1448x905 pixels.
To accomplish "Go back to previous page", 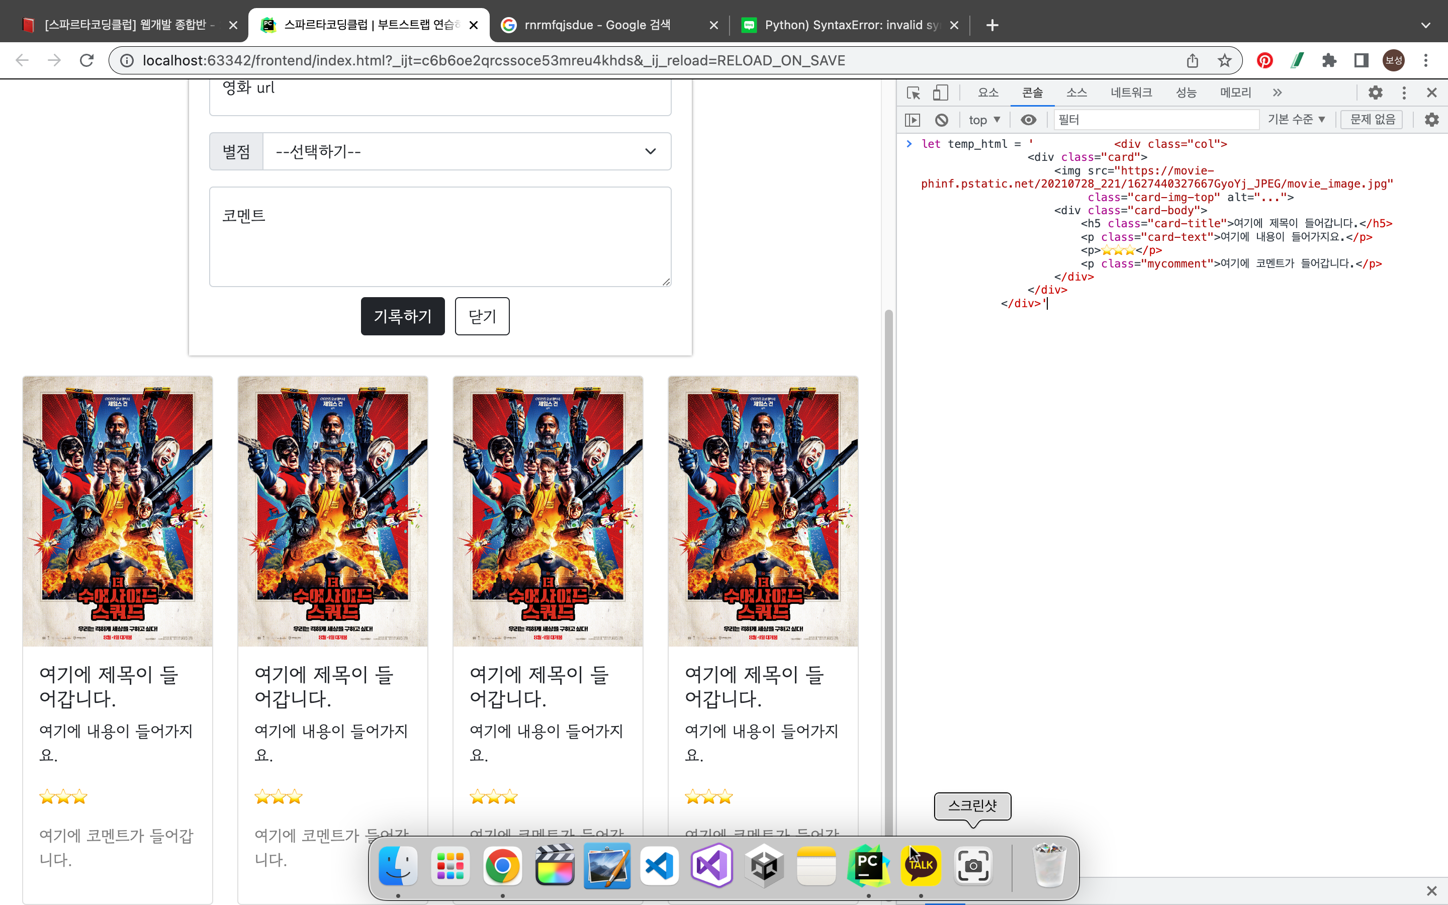I will pyautogui.click(x=22, y=60).
